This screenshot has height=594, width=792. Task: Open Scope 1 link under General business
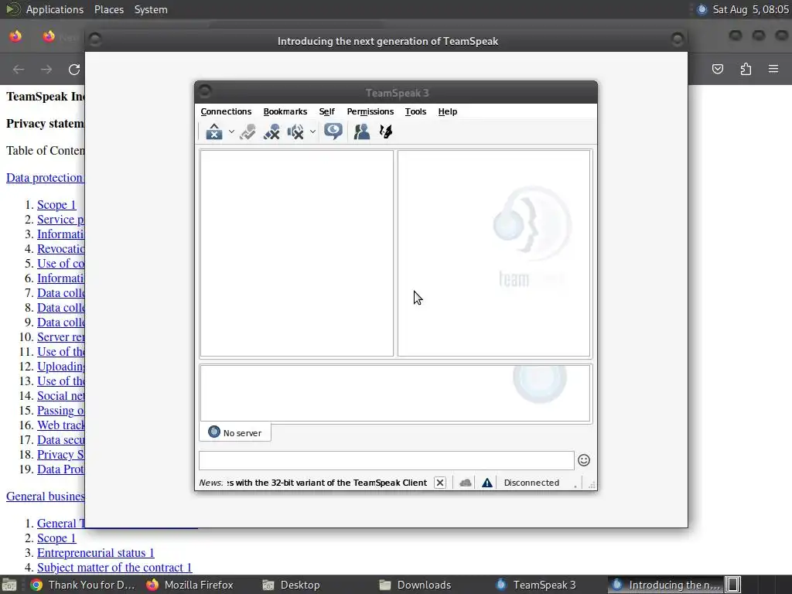tap(56, 538)
